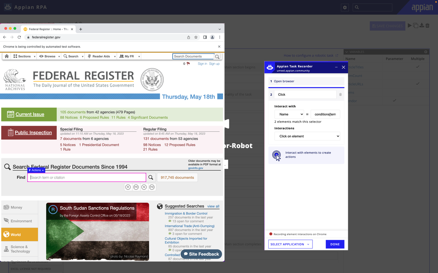Click the magnifier button beside the Find field

pos(151,177)
